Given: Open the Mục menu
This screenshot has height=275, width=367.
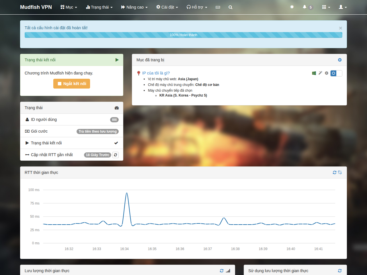Looking at the screenshot, I should click(x=69, y=7).
